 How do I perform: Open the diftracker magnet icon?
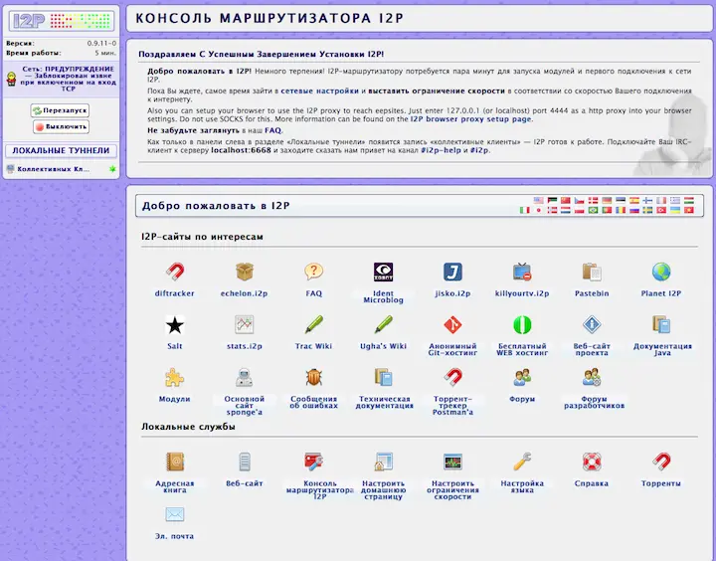174,272
